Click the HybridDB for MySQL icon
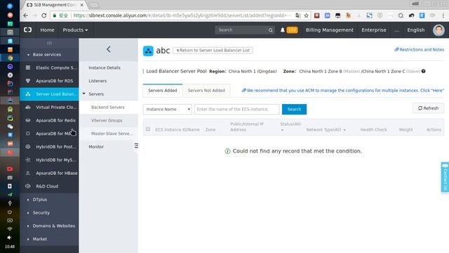 pos(28,160)
